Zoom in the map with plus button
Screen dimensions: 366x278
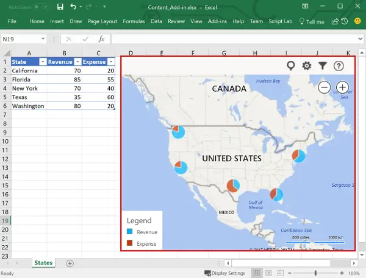coord(342,88)
